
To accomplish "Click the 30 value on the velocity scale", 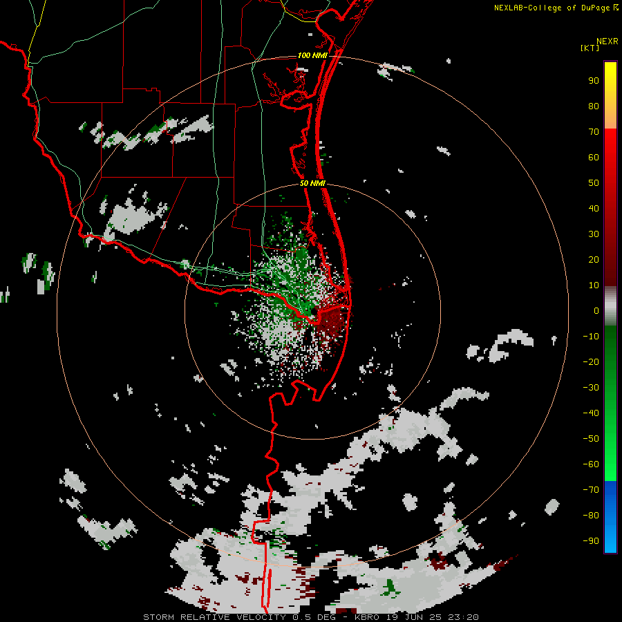I will click(x=594, y=234).
